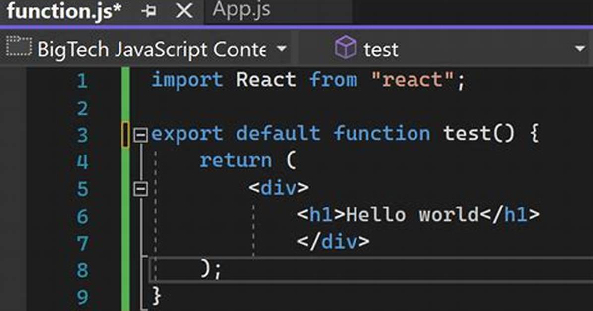The width and height of the screenshot is (593, 311).
Task: Click line number 1 in the gutter
Action: [82, 81]
